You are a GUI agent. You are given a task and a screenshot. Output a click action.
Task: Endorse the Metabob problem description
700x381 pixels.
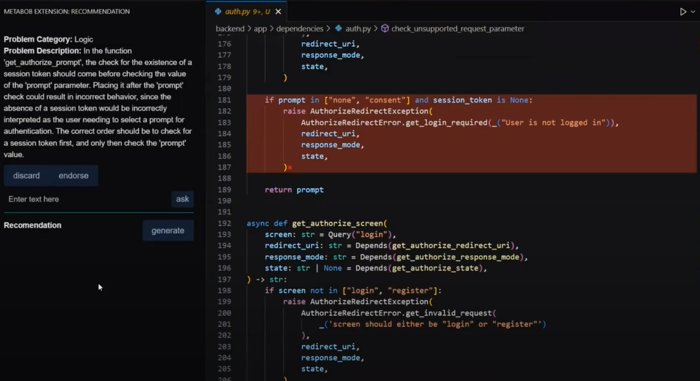[x=73, y=176]
